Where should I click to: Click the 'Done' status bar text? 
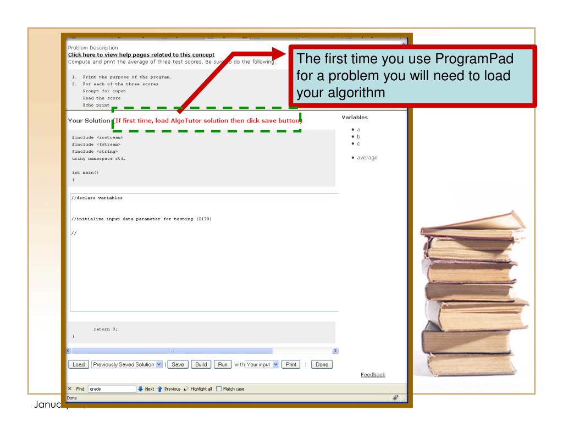pos(72,398)
